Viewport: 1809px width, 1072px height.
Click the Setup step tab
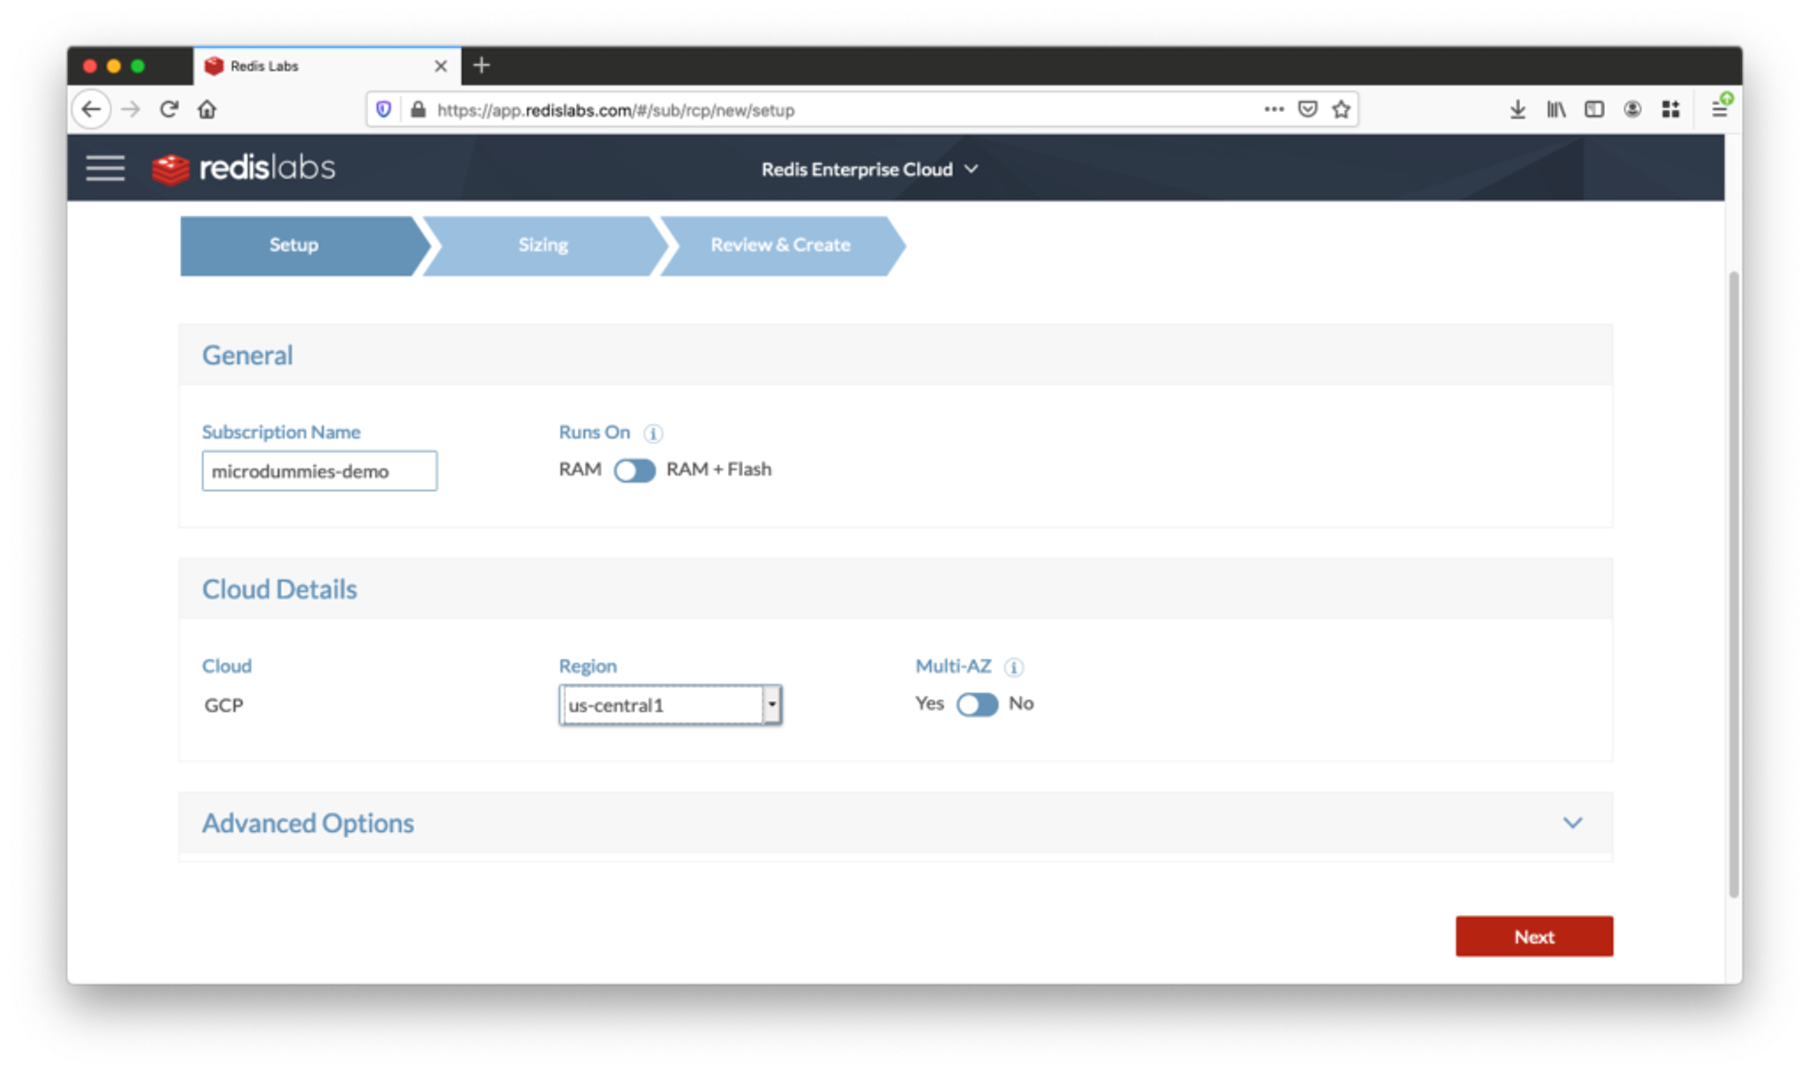pyautogui.click(x=293, y=245)
